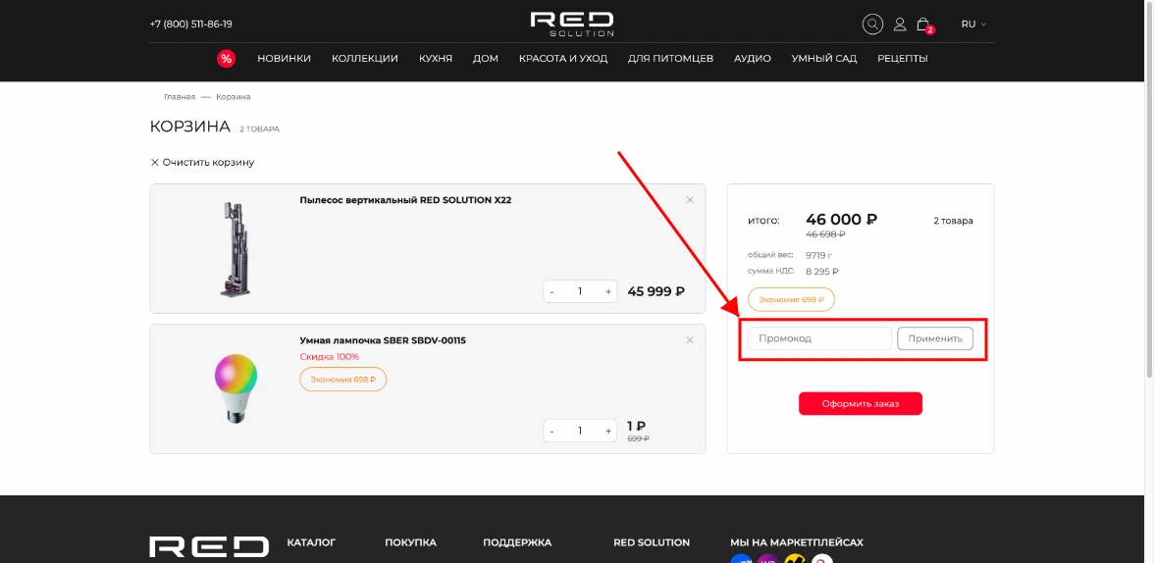Open the footer ПОДДЕРЖКА section
The height and width of the screenshot is (563, 1154).
point(517,542)
